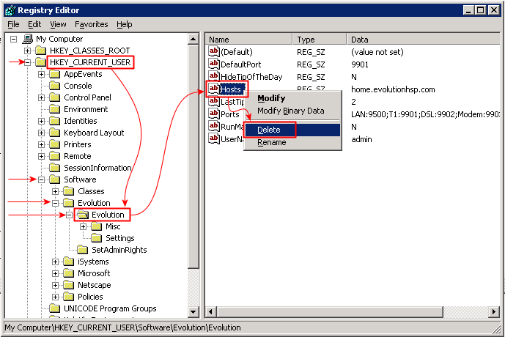Select the SetAdminRights key
Viewport: 505px width, 337px height.
[x=119, y=250]
